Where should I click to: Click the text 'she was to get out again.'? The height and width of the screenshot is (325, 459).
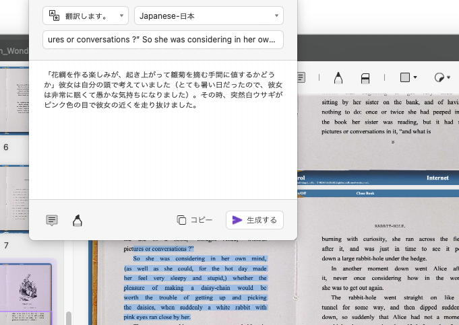(353, 288)
